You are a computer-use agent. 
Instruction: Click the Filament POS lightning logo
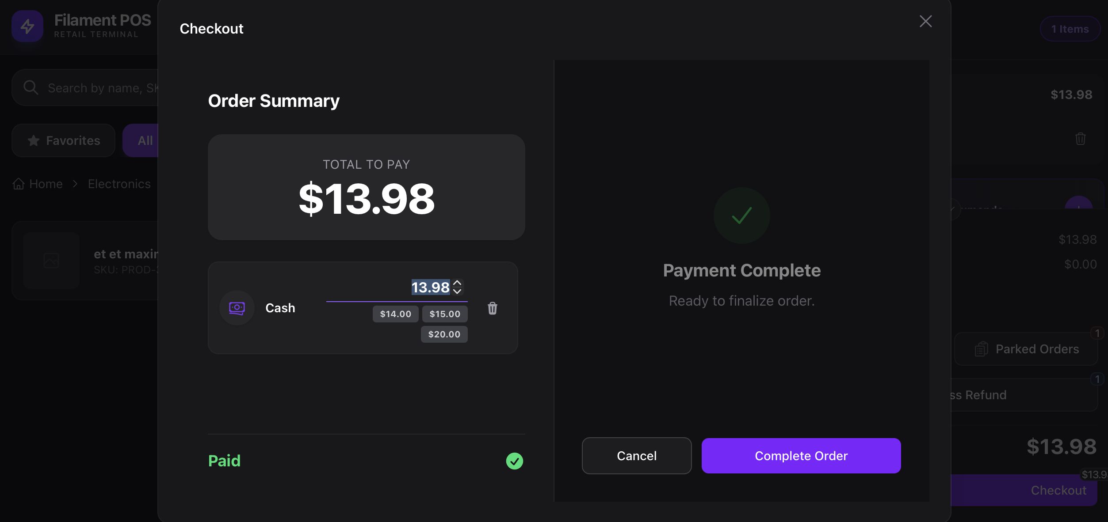coord(27,26)
